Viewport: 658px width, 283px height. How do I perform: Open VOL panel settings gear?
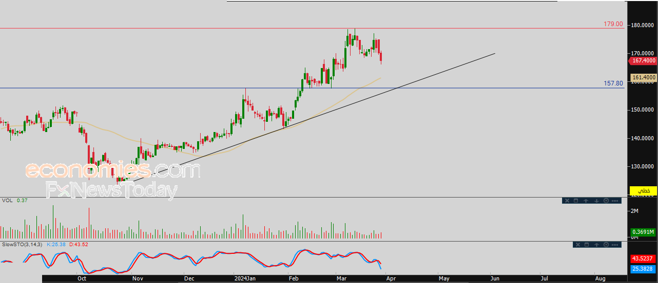coord(606,201)
